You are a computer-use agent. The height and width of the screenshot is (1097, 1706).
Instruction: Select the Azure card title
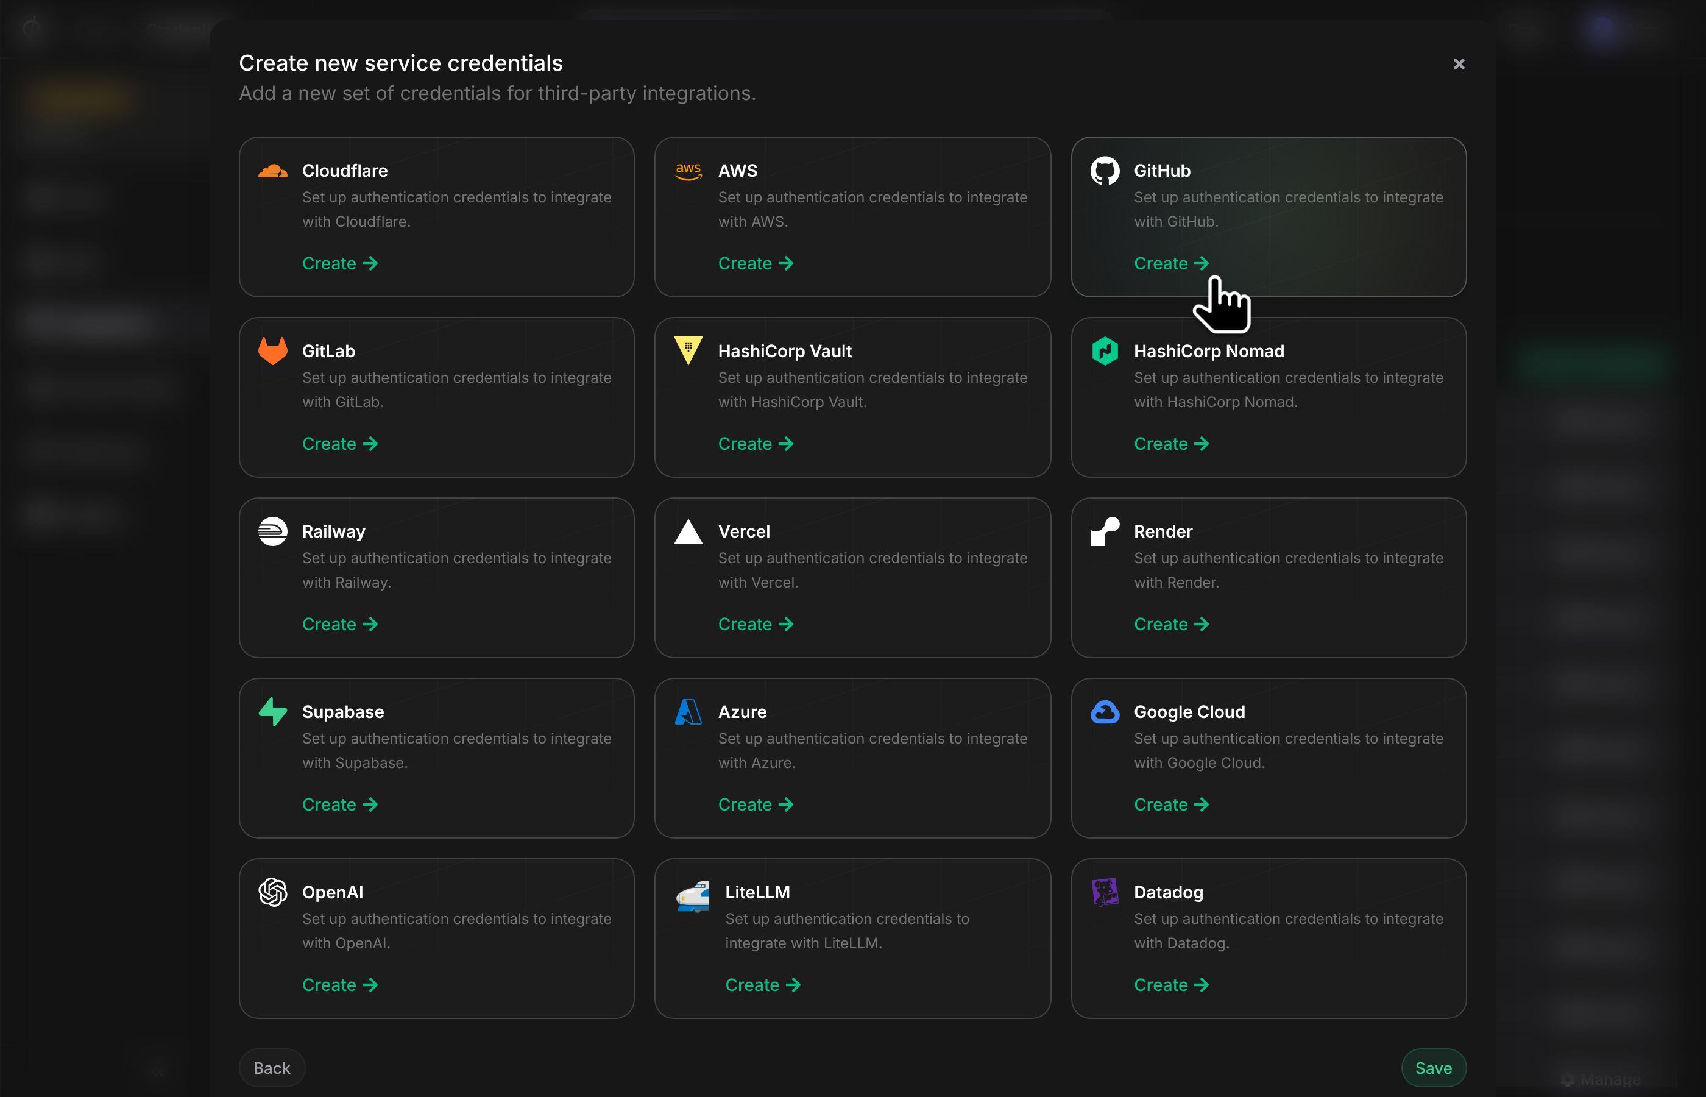[x=742, y=712]
